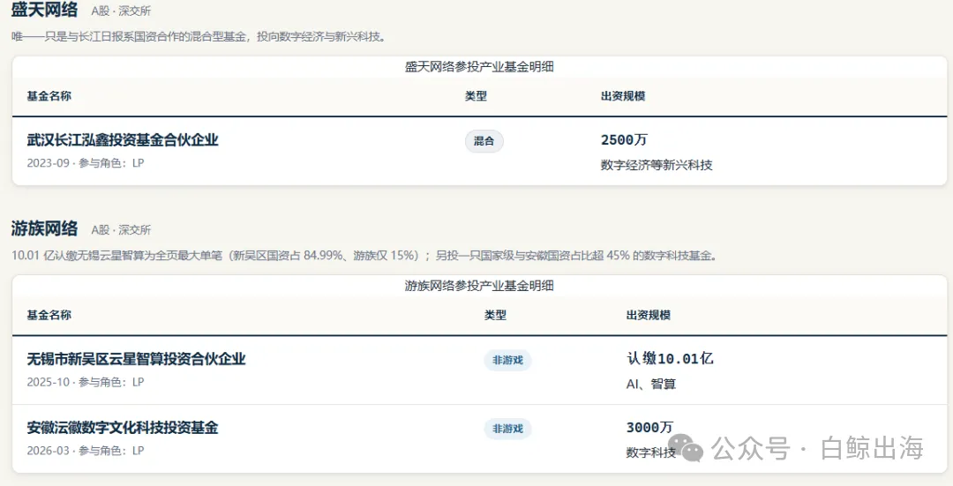Click 基金名称 header in 游族网络 table

(49, 315)
